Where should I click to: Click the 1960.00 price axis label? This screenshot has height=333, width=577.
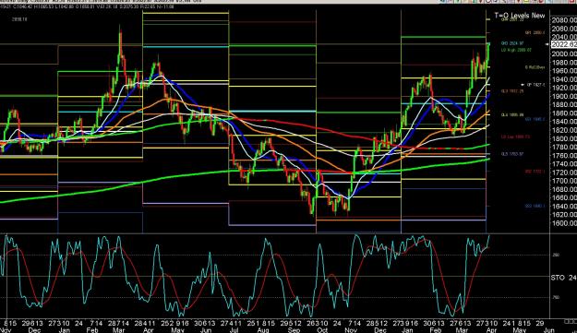[x=564, y=71]
